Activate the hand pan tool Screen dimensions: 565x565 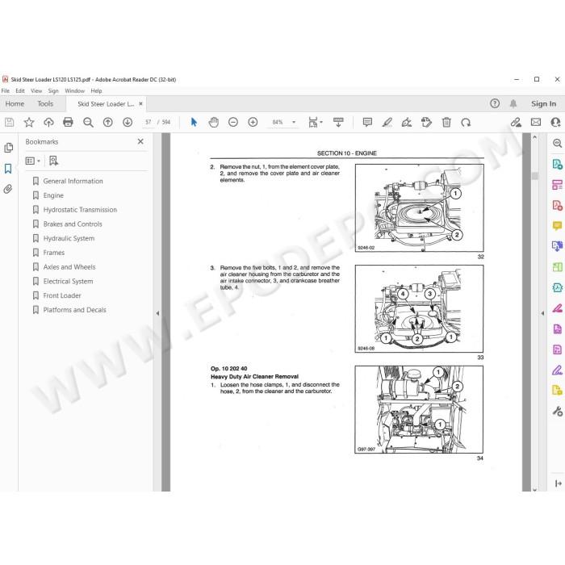tap(214, 123)
